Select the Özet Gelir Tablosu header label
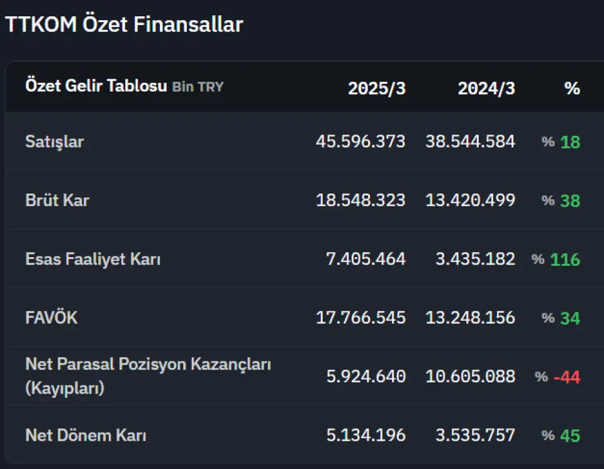The height and width of the screenshot is (469, 604). pyautogui.click(x=96, y=86)
